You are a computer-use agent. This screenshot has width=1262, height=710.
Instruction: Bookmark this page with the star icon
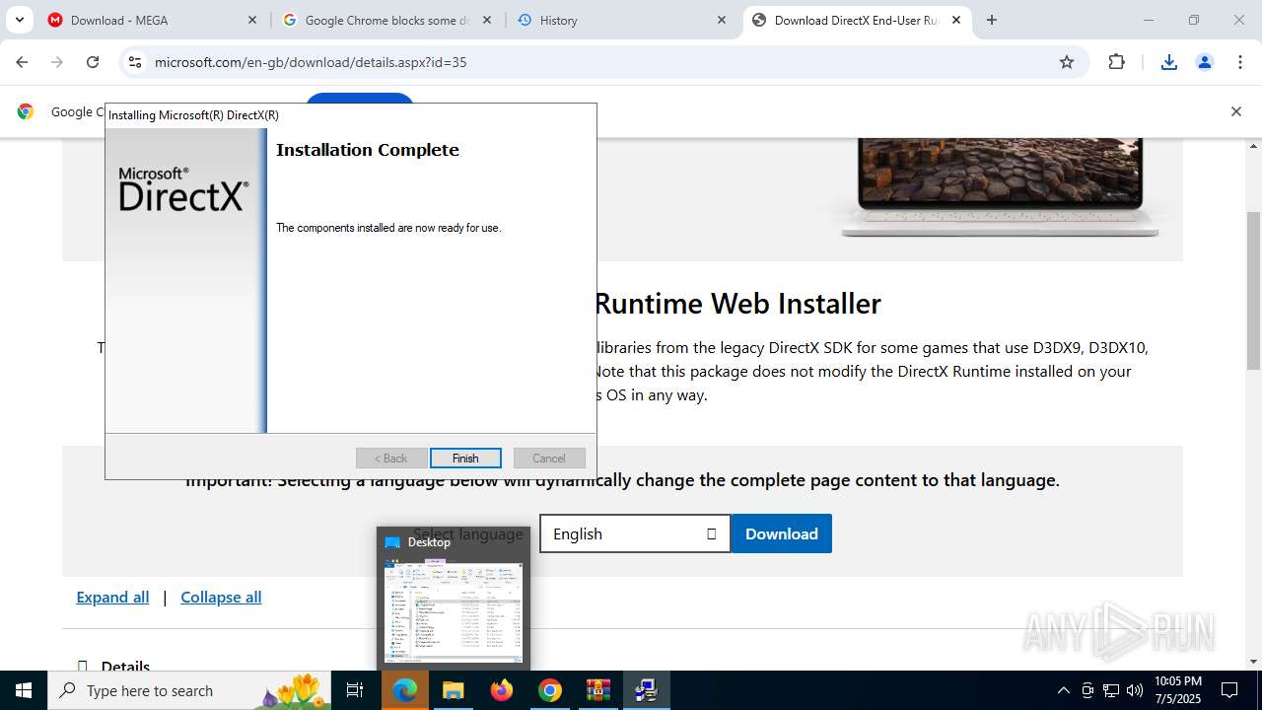1067,62
